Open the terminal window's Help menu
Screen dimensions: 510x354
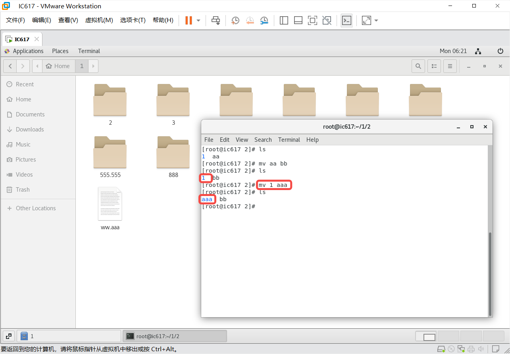click(x=312, y=140)
